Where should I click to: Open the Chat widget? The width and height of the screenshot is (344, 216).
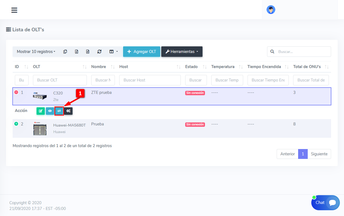[325, 203]
